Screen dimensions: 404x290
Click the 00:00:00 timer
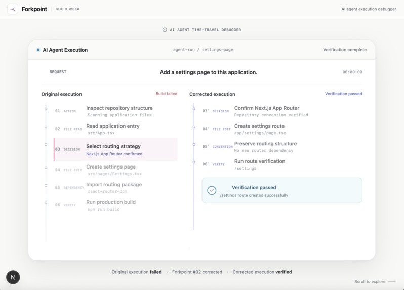point(352,72)
